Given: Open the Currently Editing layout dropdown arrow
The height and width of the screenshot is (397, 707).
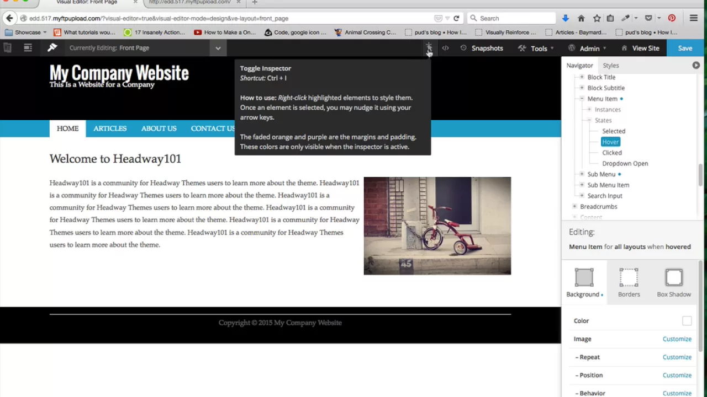Looking at the screenshot, I should pos(218,48).
